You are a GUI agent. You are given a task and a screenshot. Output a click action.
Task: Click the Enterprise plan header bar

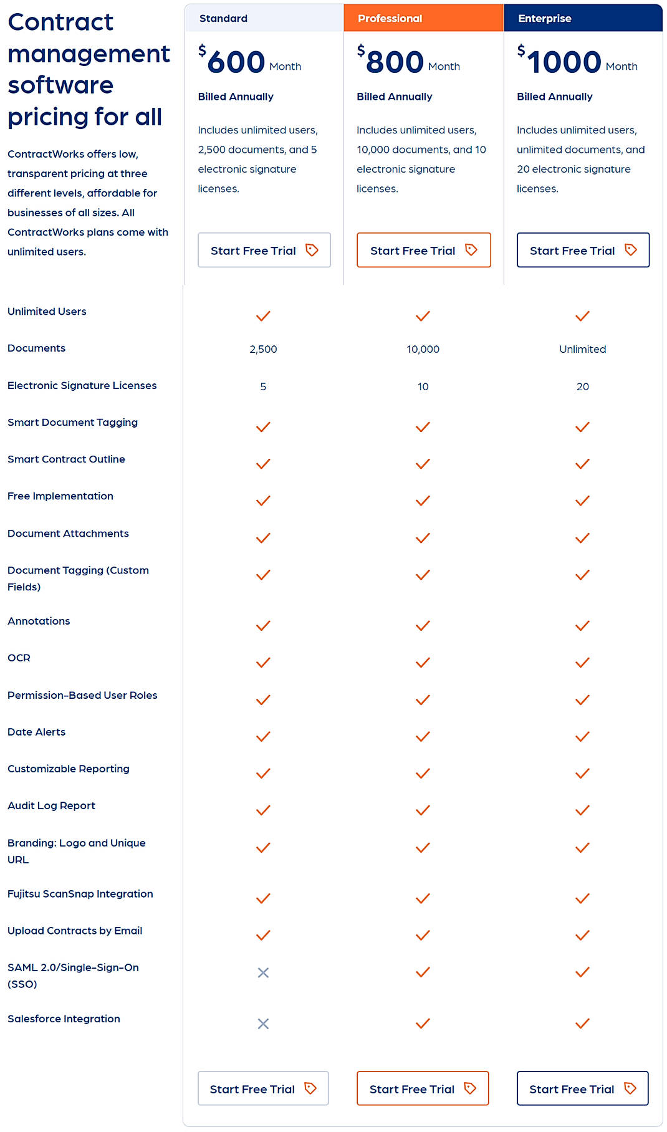[x=582, y=18]
